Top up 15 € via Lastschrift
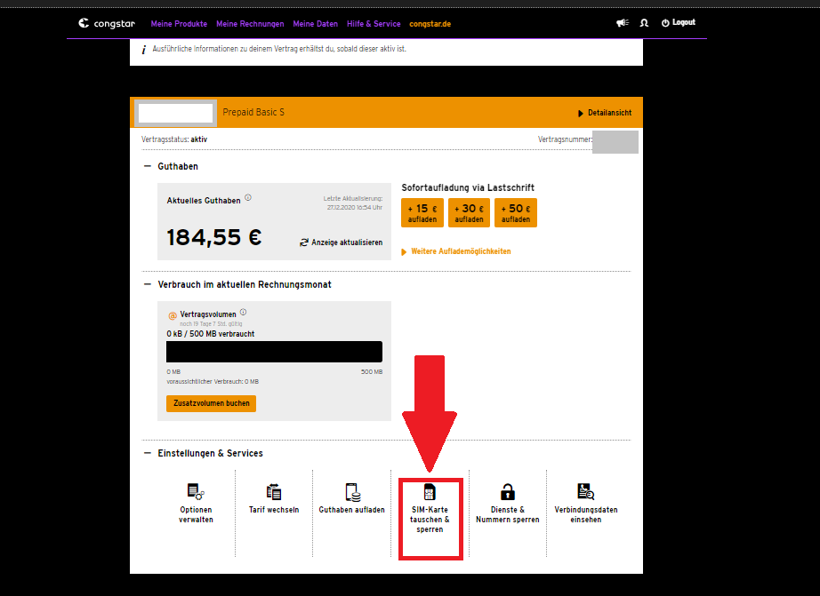820x596 pixels. click(422, 212)
